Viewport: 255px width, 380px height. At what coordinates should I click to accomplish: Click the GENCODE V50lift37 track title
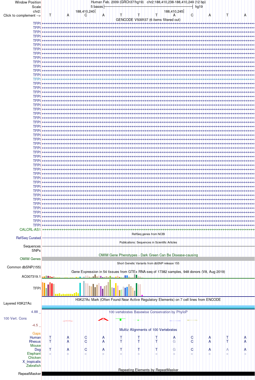coord(148,20)
